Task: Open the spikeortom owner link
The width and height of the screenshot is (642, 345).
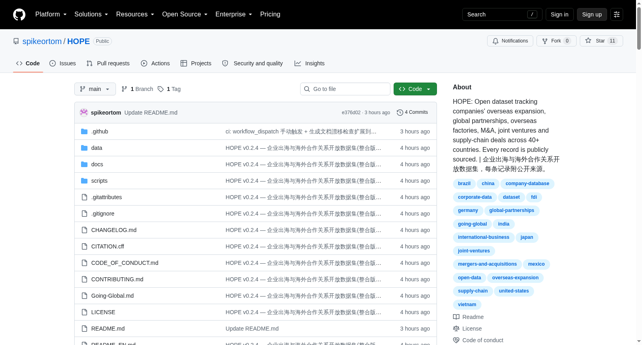Action: point(42,41)
